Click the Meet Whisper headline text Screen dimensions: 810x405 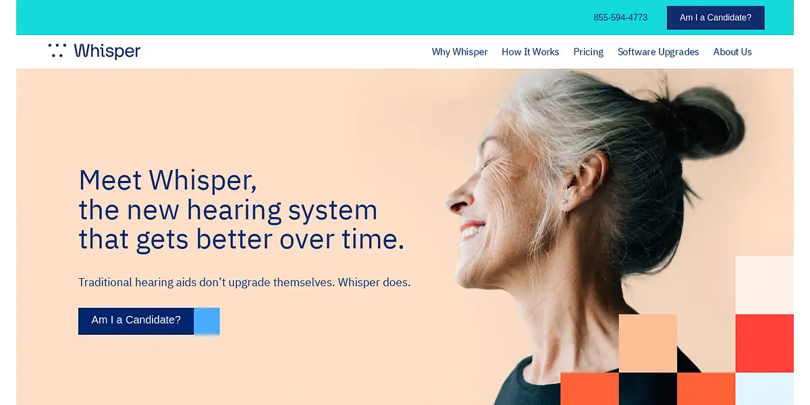click(x=242, y=210)
